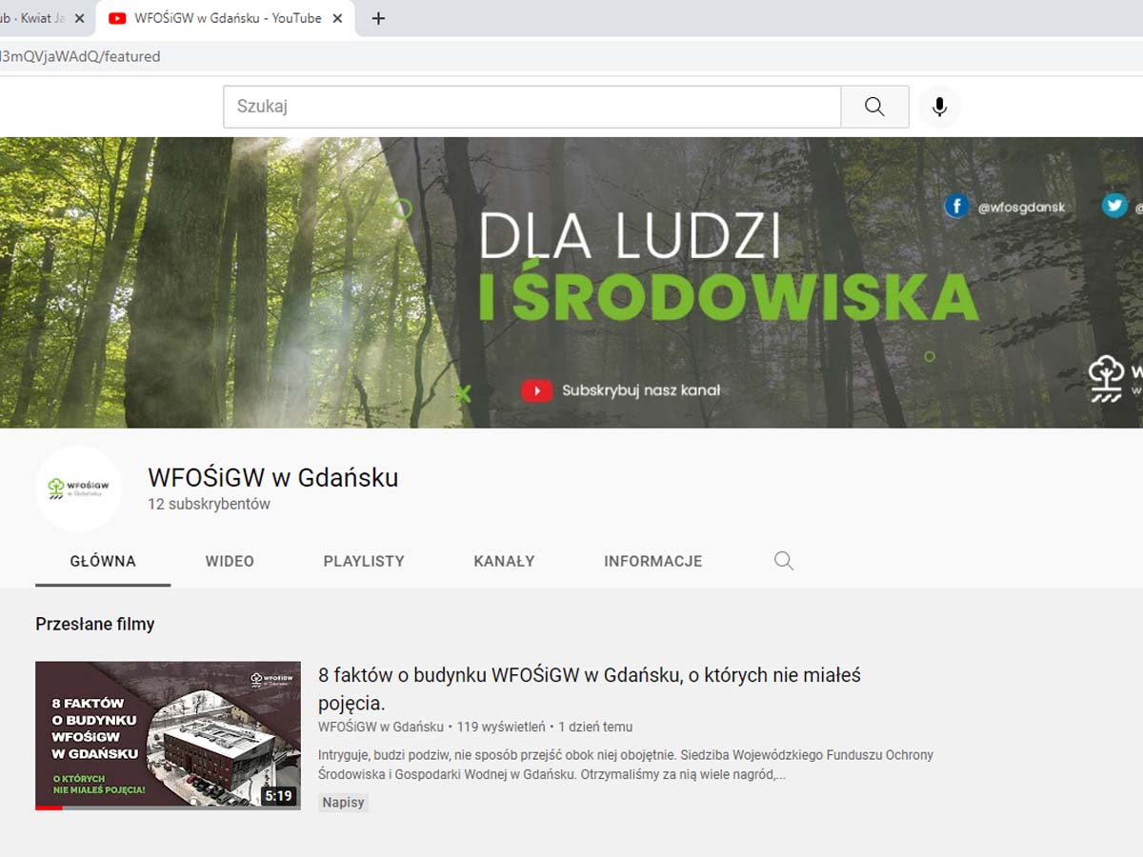Viewport: 1143px width, 857px height.
Task: Open the INFORMACJE tab
Action: click(x=652, y=561)
